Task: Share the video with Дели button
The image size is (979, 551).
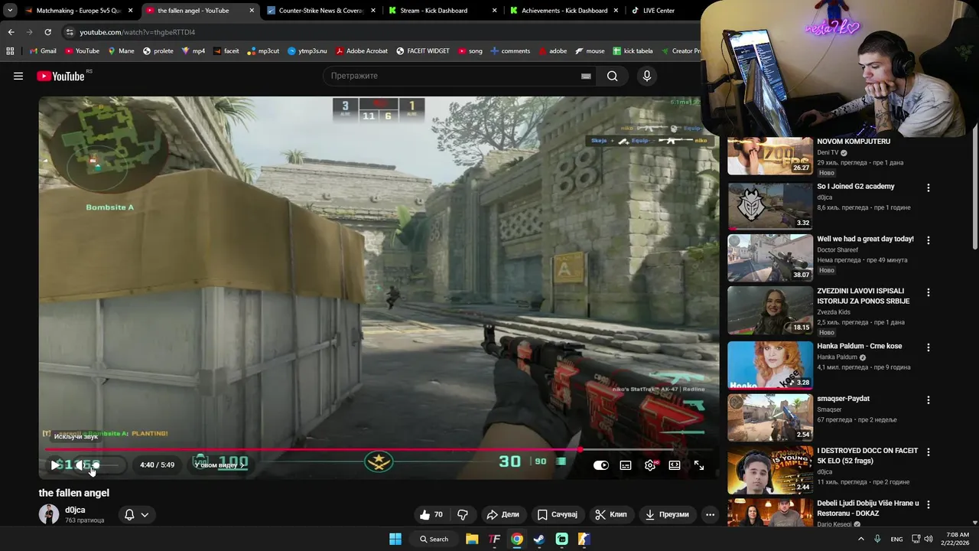Action: click(503, 514)
